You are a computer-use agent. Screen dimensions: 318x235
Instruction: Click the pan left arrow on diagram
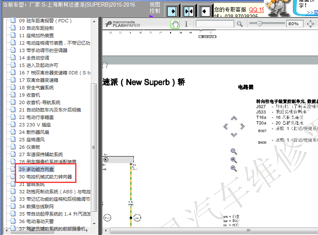[225, 127]
